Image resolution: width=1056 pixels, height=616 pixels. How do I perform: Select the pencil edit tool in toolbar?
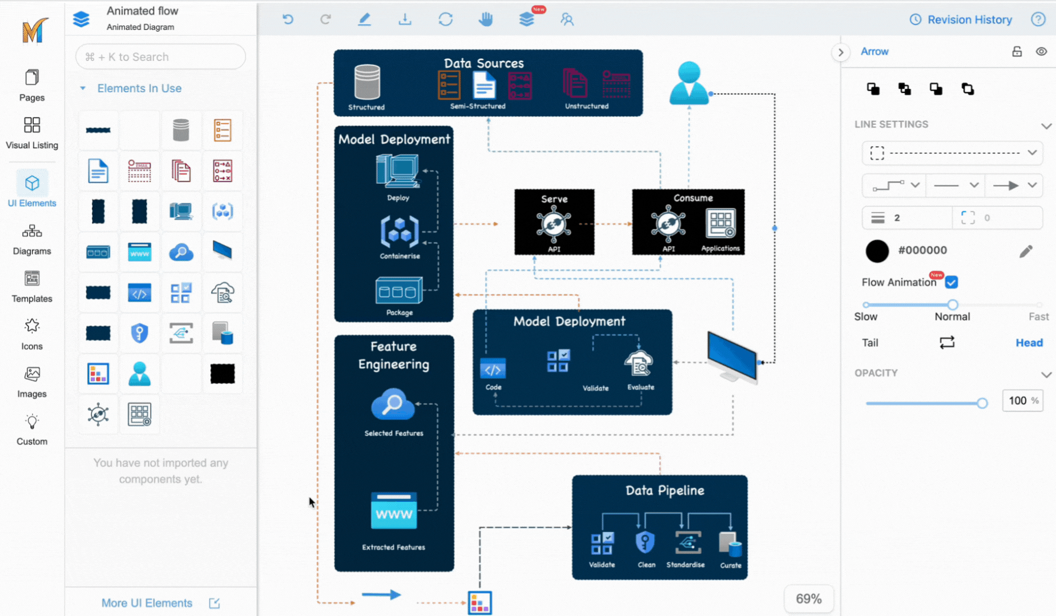click(364, 19)
